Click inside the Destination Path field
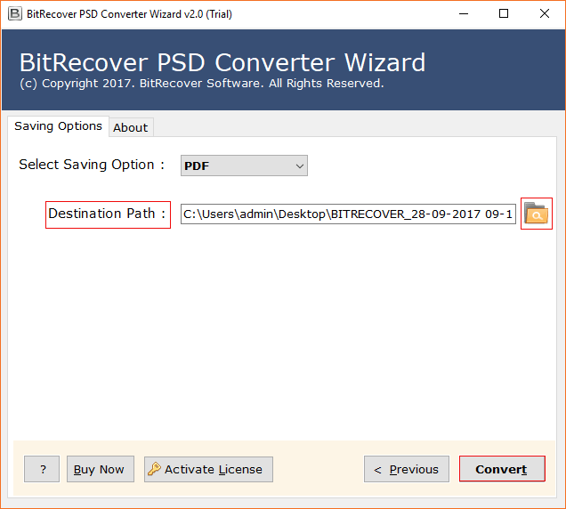 [348, 214]
